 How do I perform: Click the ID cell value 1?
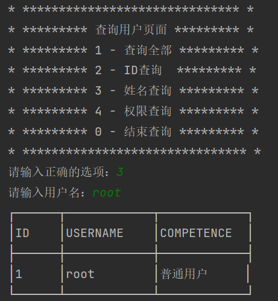coord(19,274)
